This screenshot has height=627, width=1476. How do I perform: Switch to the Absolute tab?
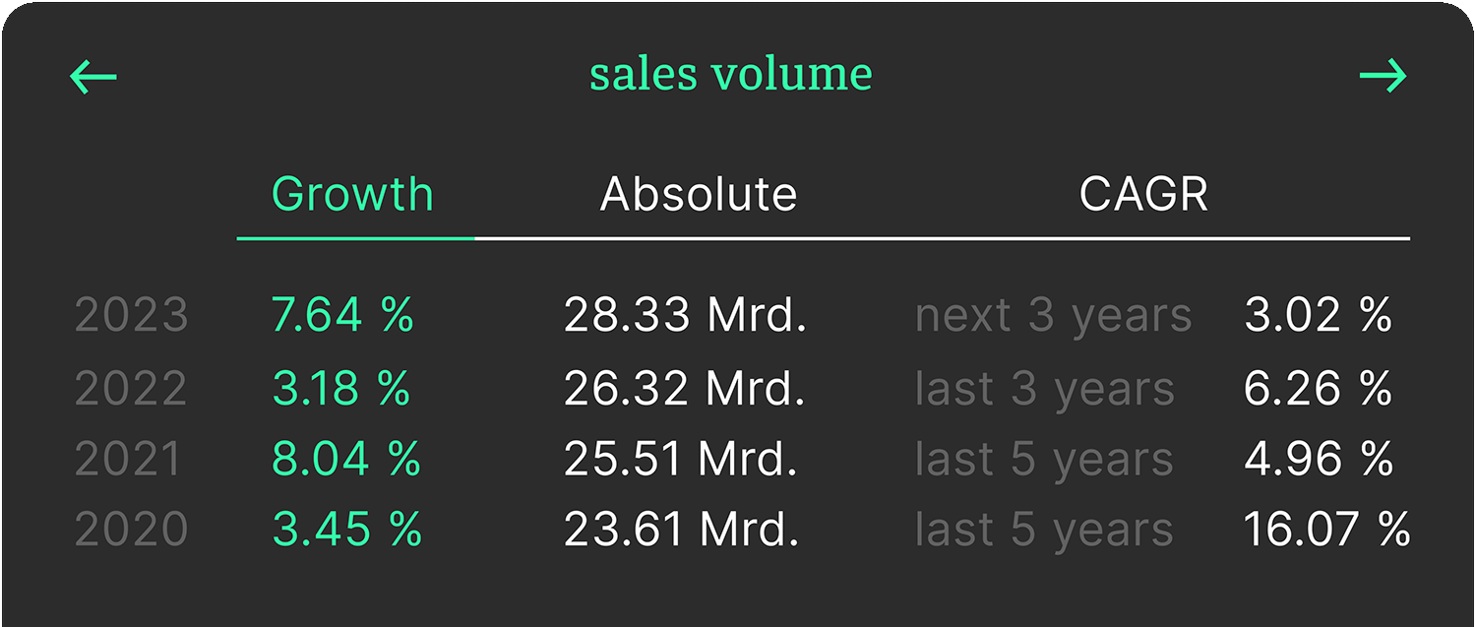coord(699,195)
